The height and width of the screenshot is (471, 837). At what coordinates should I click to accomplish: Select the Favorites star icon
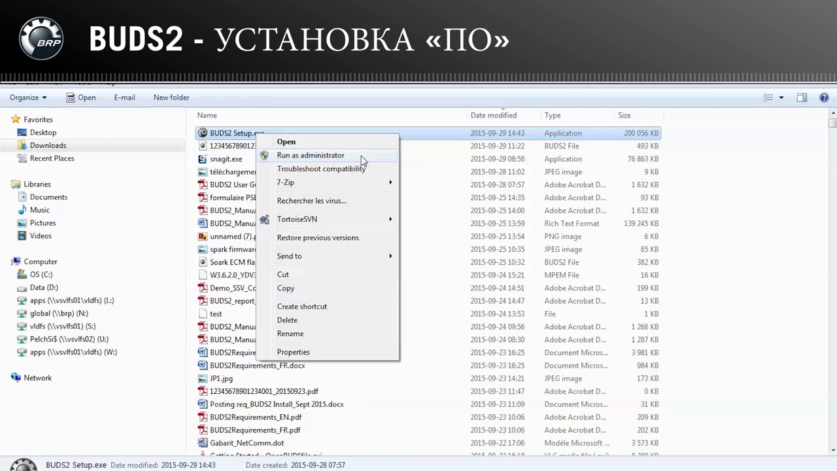click(16, 120)
